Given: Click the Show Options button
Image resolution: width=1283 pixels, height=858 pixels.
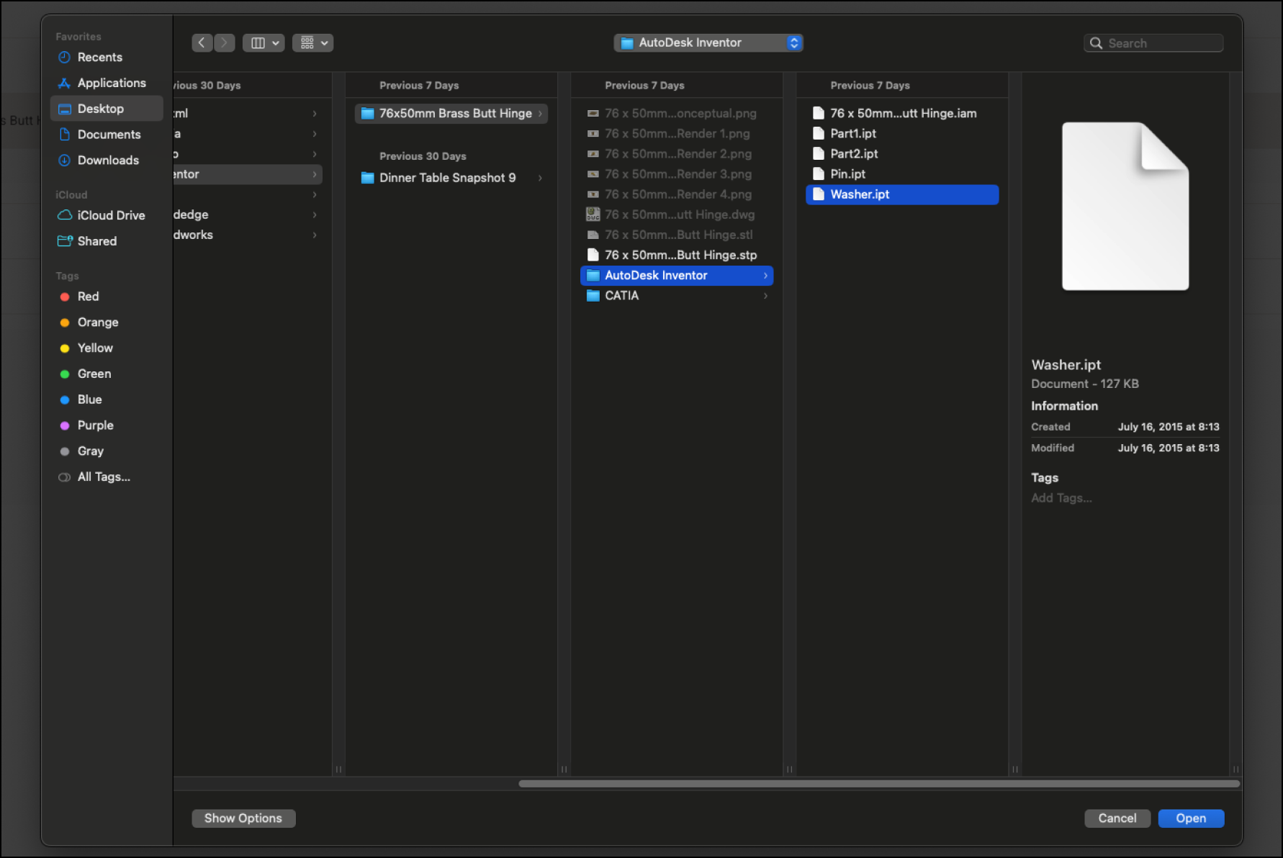Looking at the screenshot, I should point(243,818).
